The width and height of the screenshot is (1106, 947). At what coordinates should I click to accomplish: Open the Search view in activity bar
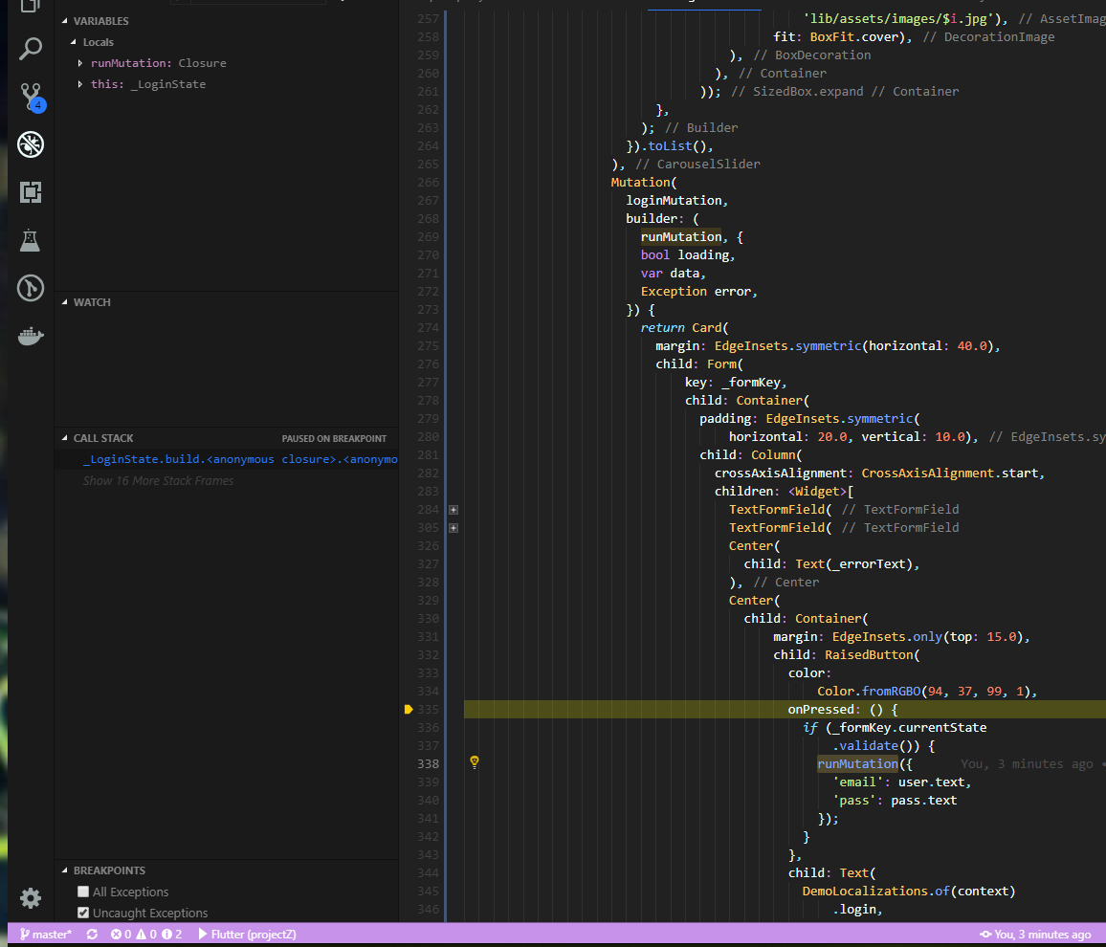(31, 49)
